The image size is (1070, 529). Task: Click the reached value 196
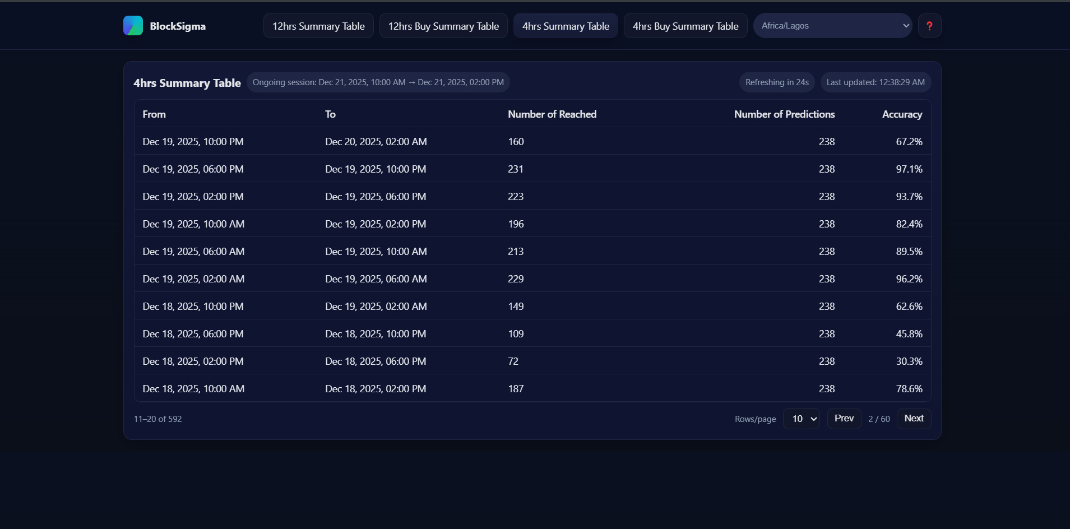(x=516, y=224)
